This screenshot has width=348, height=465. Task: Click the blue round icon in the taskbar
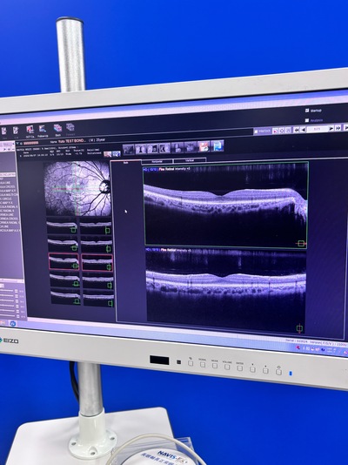point(13,324)
